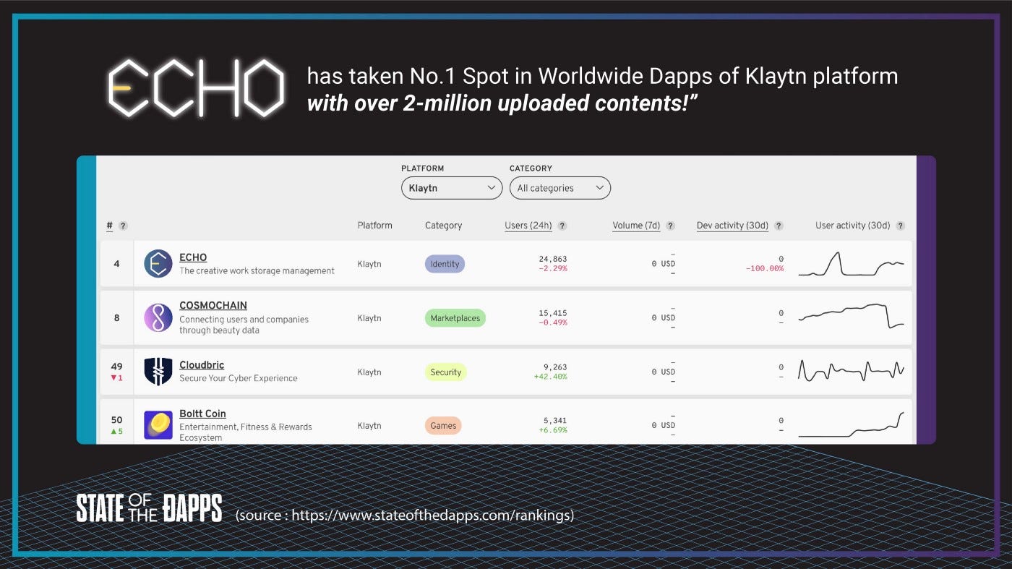Click the rank number 49
1012x569 pixels.
[116, 367]
